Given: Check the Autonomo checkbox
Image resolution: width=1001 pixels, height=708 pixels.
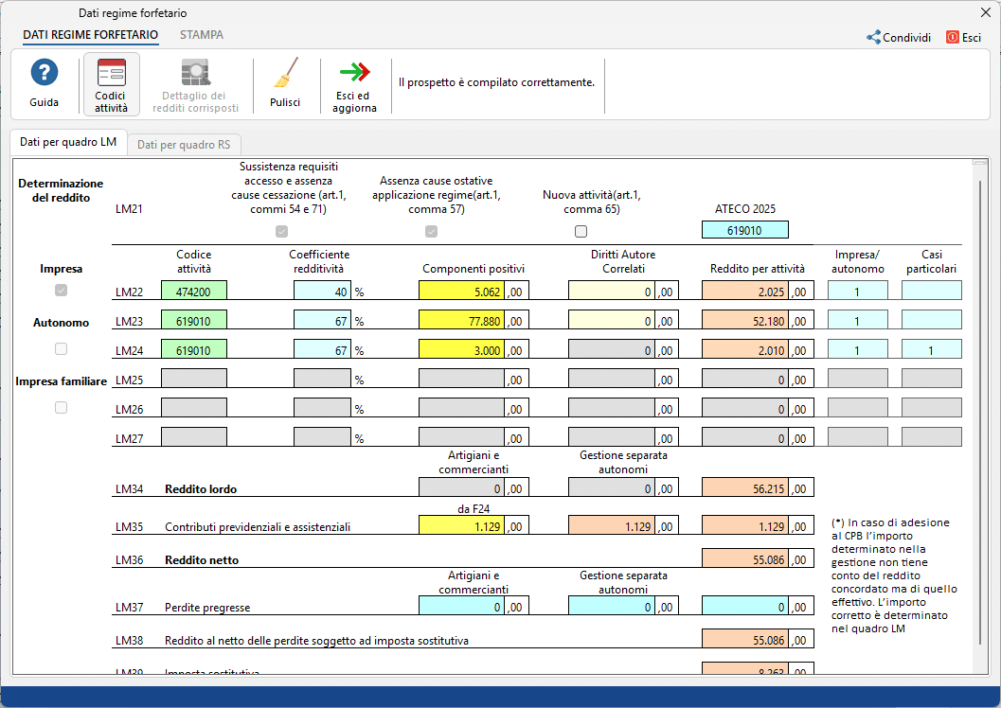Looking at the screenshot, I should click(x=61, y=348).
